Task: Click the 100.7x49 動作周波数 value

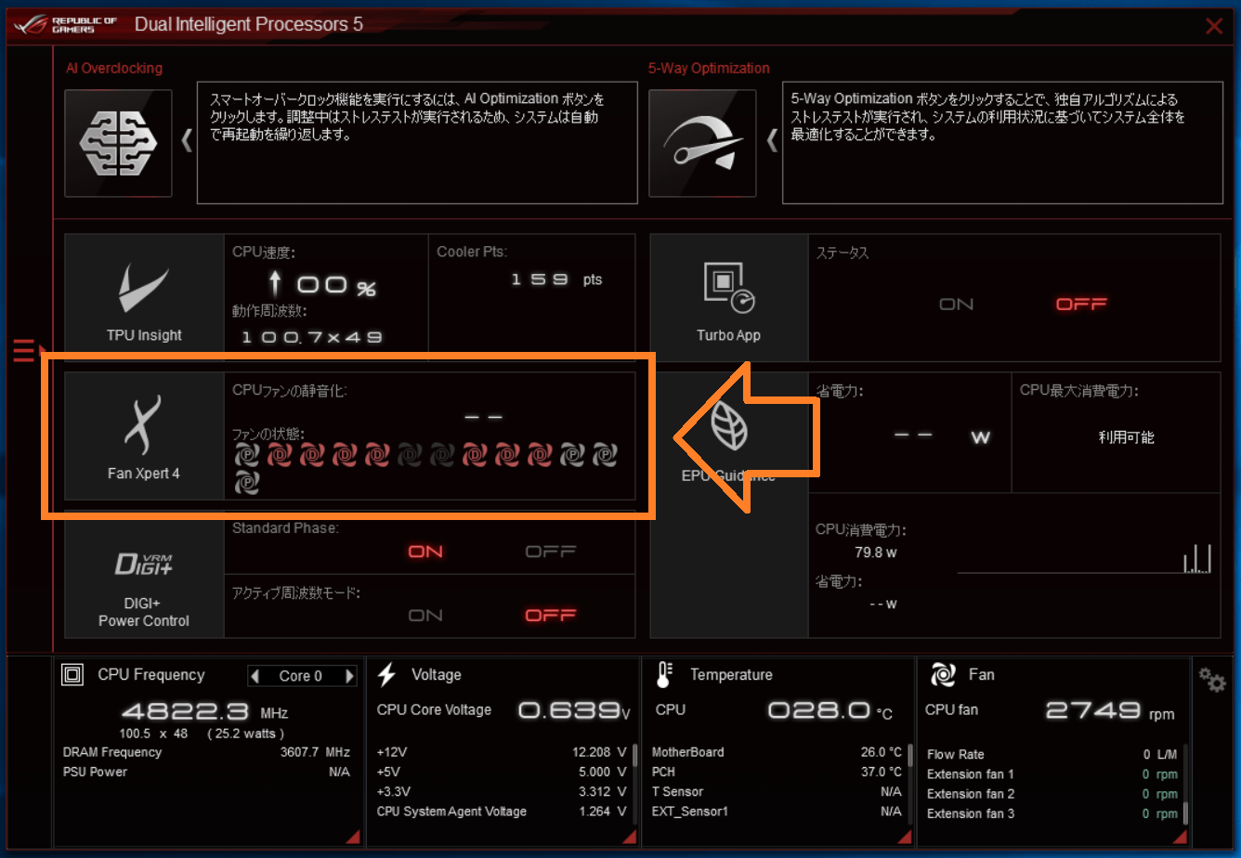Action: pyautogui.click(x=311, y=337)
